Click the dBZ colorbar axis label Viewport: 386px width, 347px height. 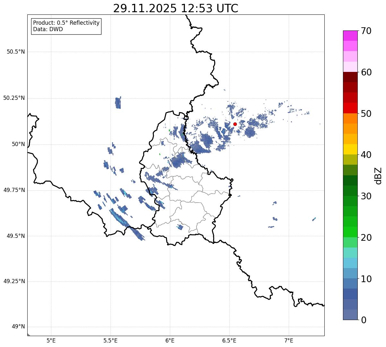point(378,175)
